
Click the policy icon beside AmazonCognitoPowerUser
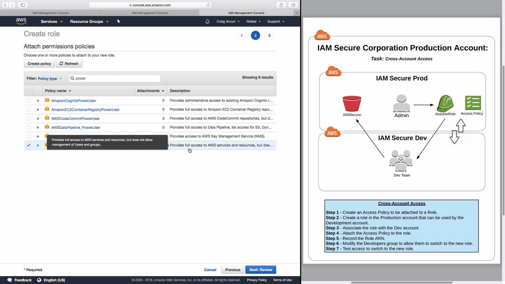pos(47,100)
